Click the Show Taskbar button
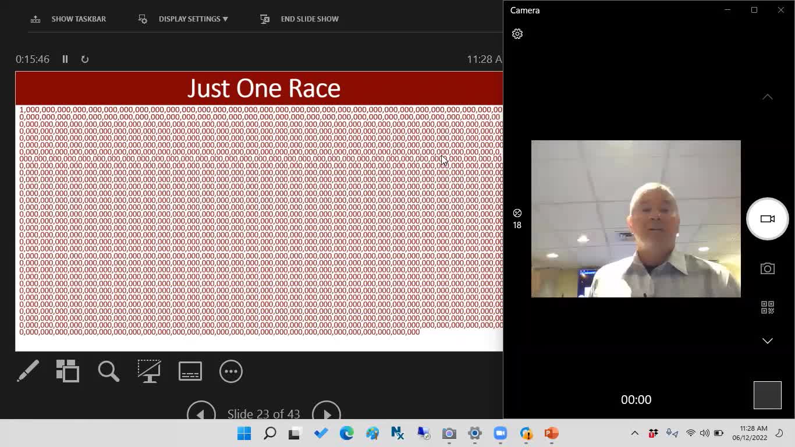The width and height of the screenshot is (795, 447). tap(68, 19)
